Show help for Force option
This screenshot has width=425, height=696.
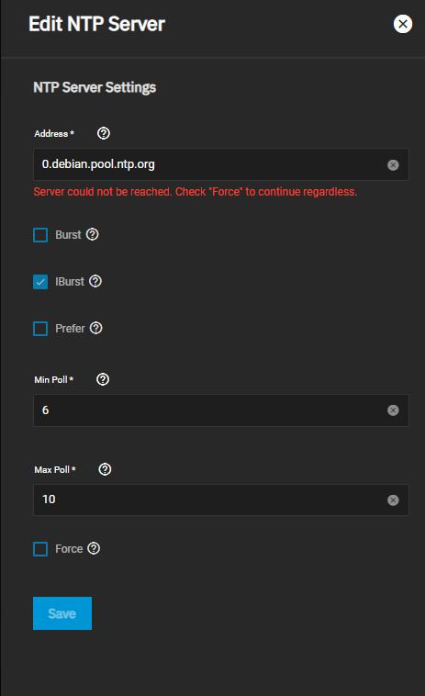tap(94, 549)
